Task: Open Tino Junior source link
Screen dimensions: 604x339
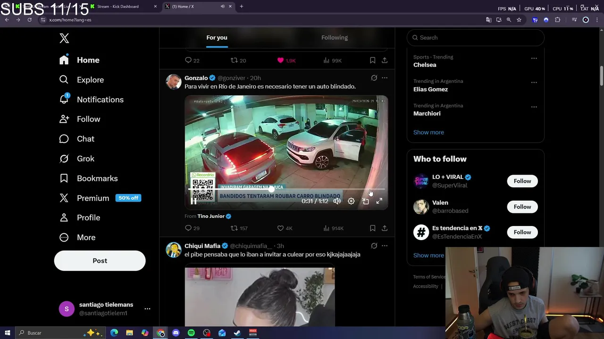Action: (x=211, y=216)
